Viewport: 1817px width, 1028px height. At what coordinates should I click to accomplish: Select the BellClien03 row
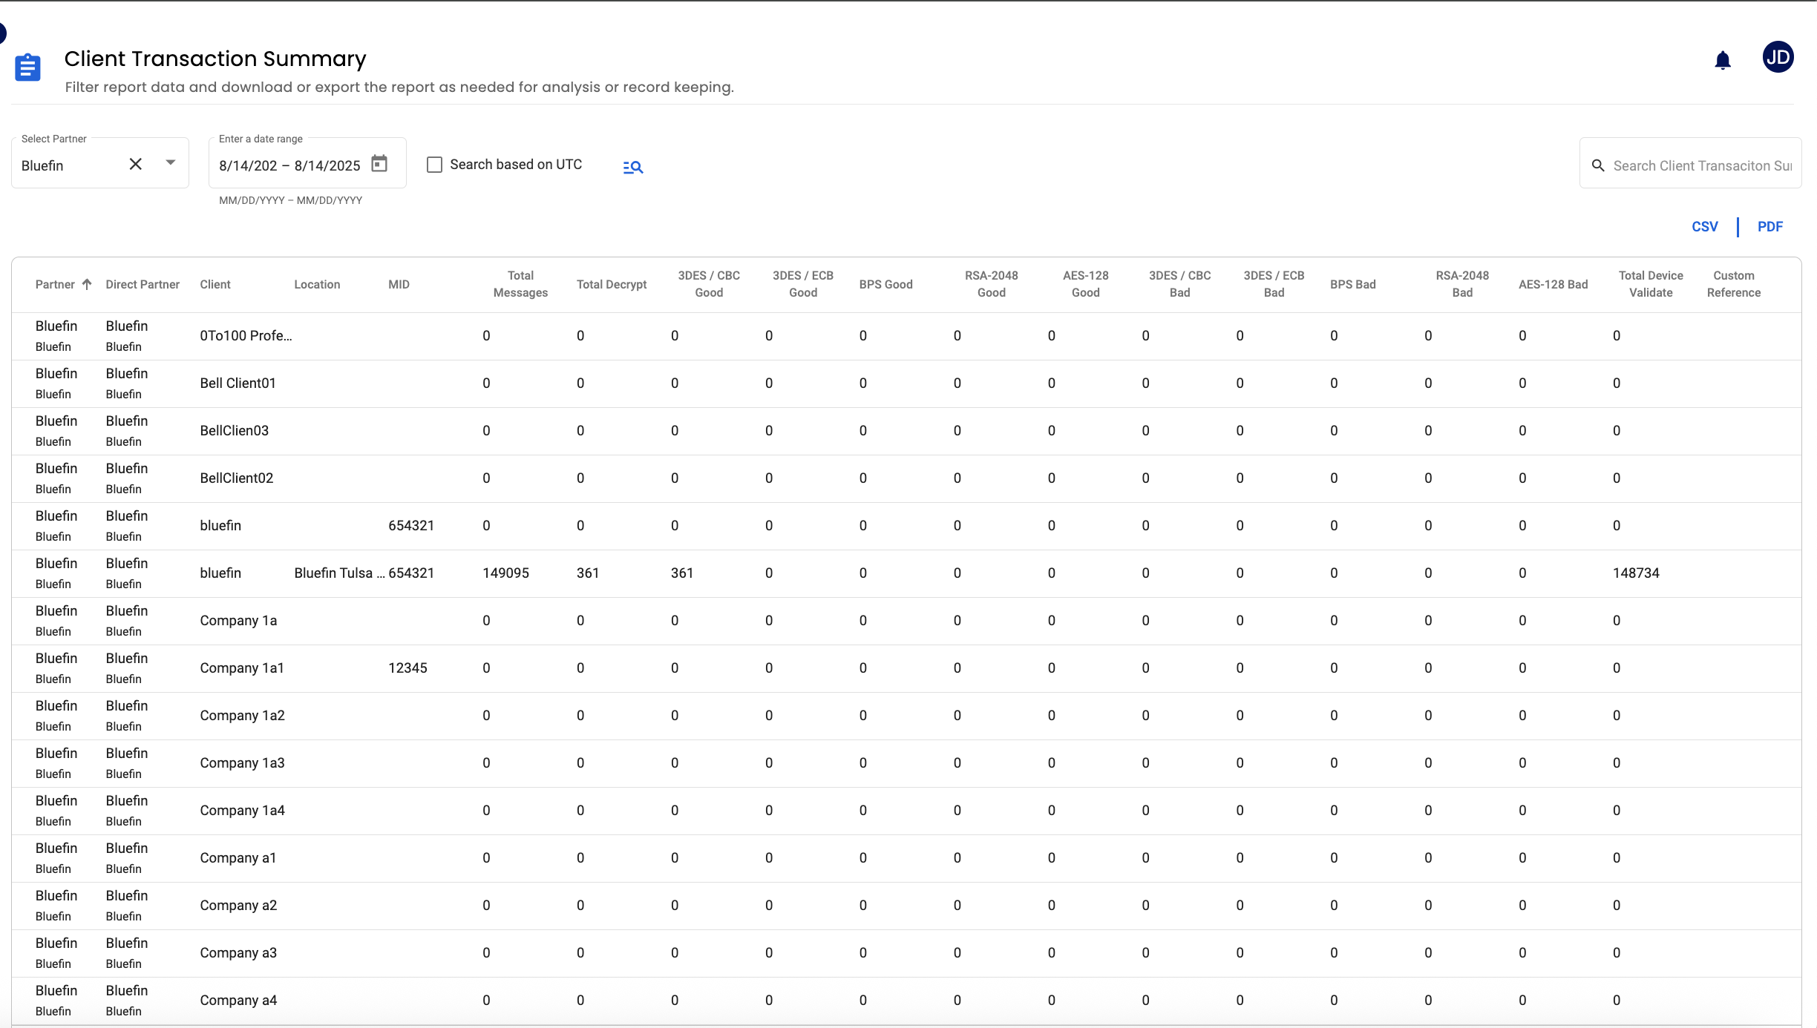pyautogui.click(x=906, y=431)
